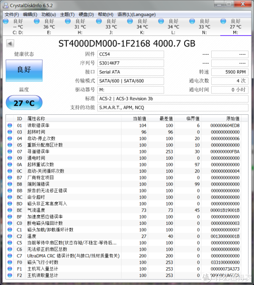Click status icon for C0 断电磁头缩回计数

[10, 223]
